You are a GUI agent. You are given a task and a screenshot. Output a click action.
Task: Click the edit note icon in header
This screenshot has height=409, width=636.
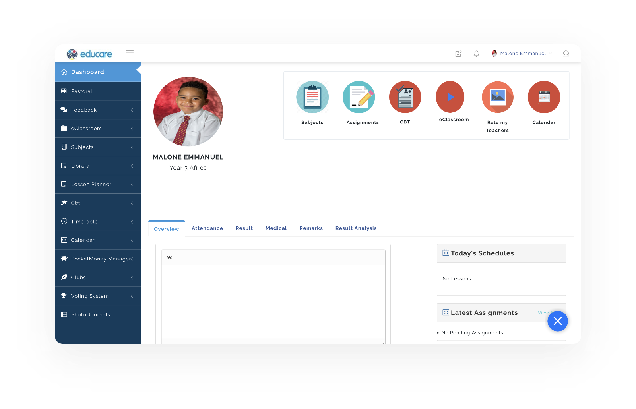pyautogui.click(x=458, y=54)
